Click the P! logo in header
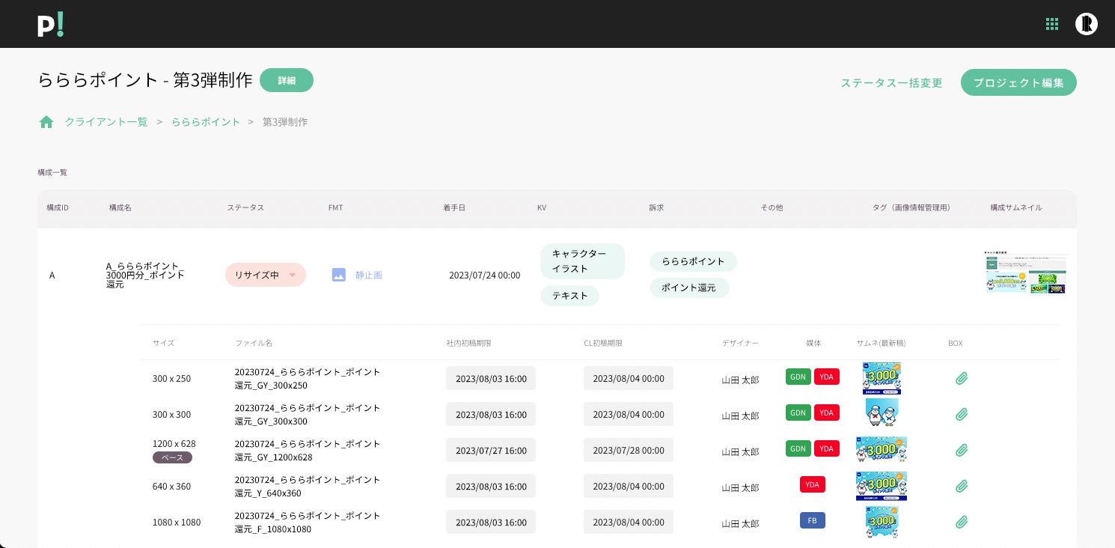1115x548 pixels. point(51,24)
